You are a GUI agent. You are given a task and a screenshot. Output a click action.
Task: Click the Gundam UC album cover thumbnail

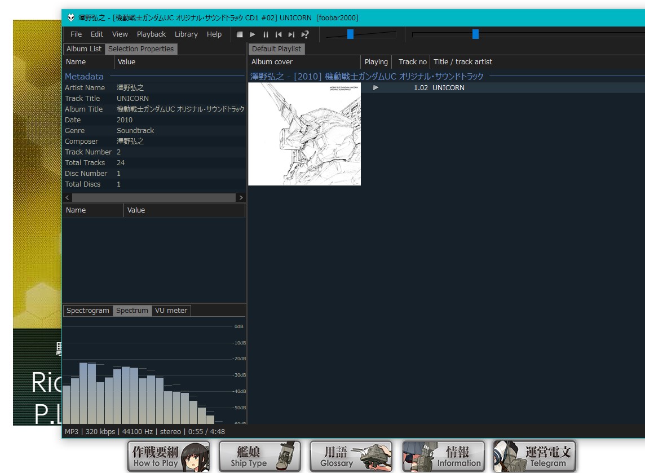coord(304,134)
